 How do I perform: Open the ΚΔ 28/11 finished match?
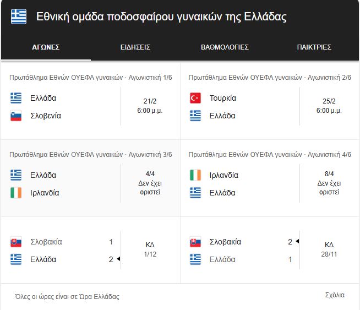coord(270,250)
